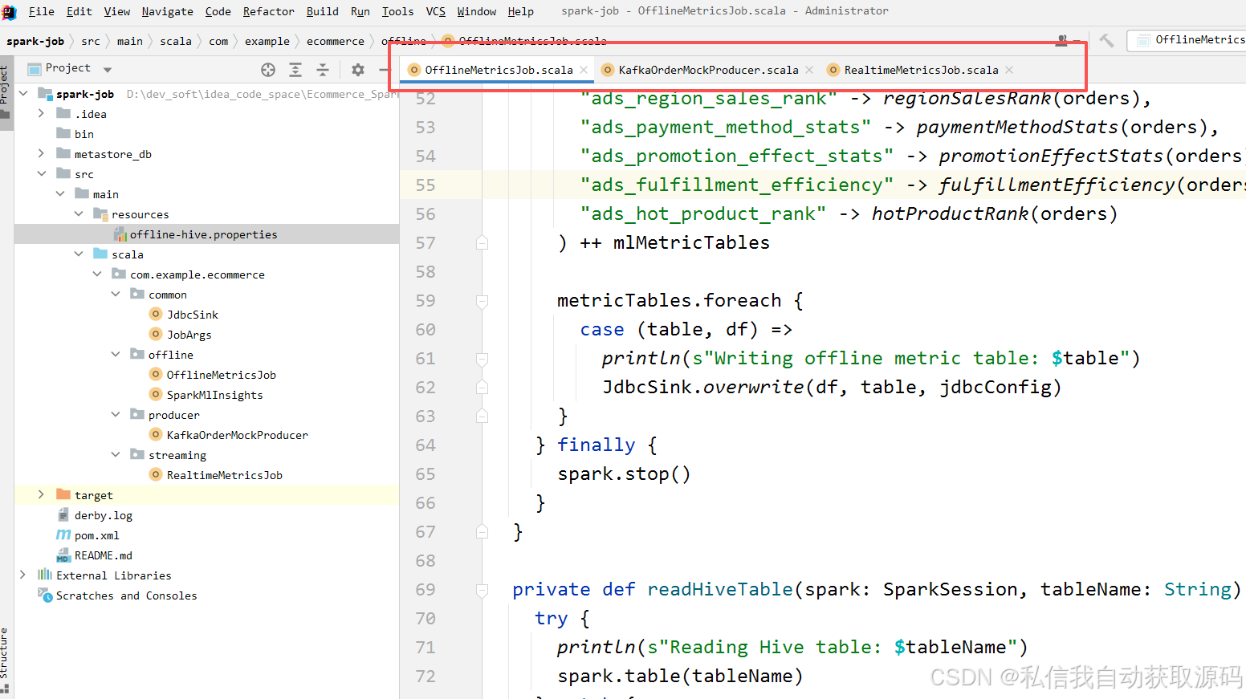
Task: Collapse the scala source folder
Action: tap(79, 254)
